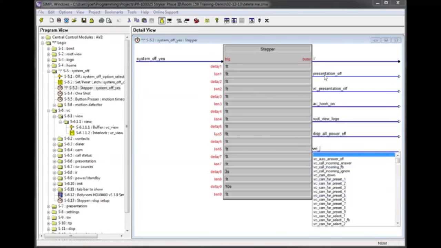Image resolution: width=441 pixels, height=248 pixels.
Task: Select S-6.4 : cam folder in tree
Action: [73, 150]
